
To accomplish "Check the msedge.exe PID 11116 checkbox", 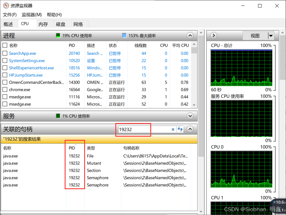I will coord(5,97).
